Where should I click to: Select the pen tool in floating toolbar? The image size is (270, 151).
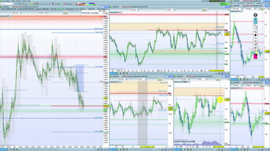(x=255, y=26)
